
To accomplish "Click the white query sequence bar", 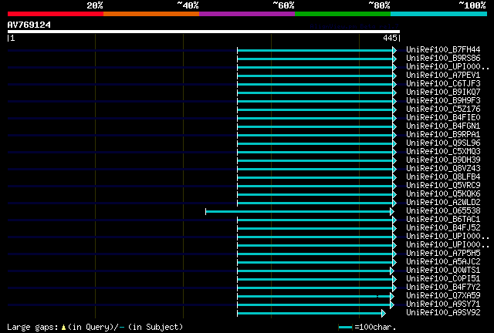I will [x=204, y=32].
